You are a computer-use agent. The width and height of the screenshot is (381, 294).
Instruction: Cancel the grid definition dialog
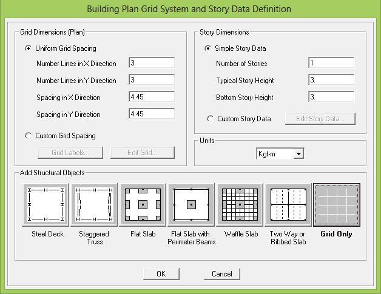[222, 274]
